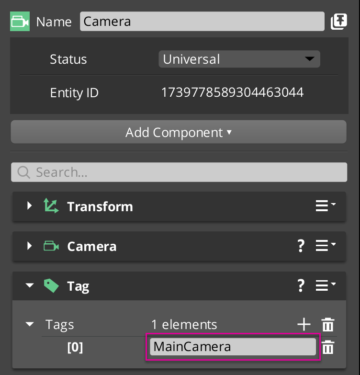The image size is (360, 375).
Task: Click the MainCamera tag text field
Action: click(233, 347)
